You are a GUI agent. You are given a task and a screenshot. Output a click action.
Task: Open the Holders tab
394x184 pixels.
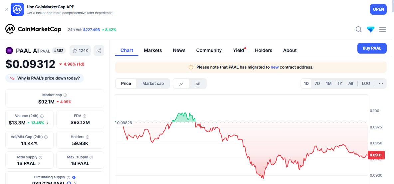(x=264, y=50)
